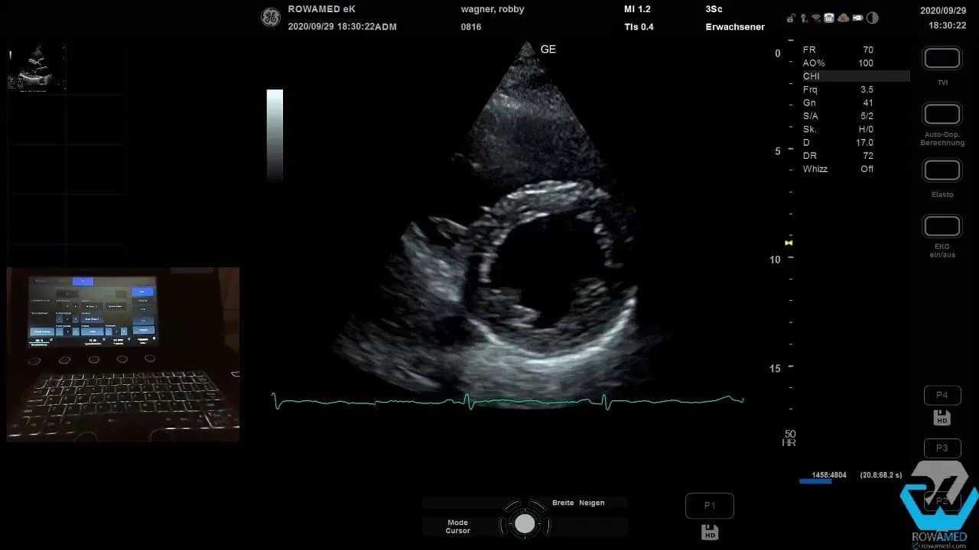Open the stored ultrasound clip thumbnail
Viewport: 979px width, 550px height.
(x=37, y=68)
